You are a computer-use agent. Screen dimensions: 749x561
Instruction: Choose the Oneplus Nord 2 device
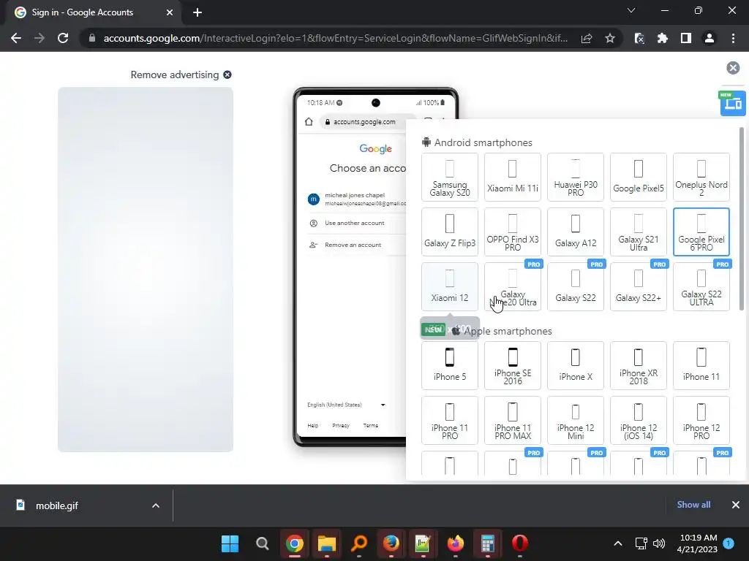(x=701, y=177)
